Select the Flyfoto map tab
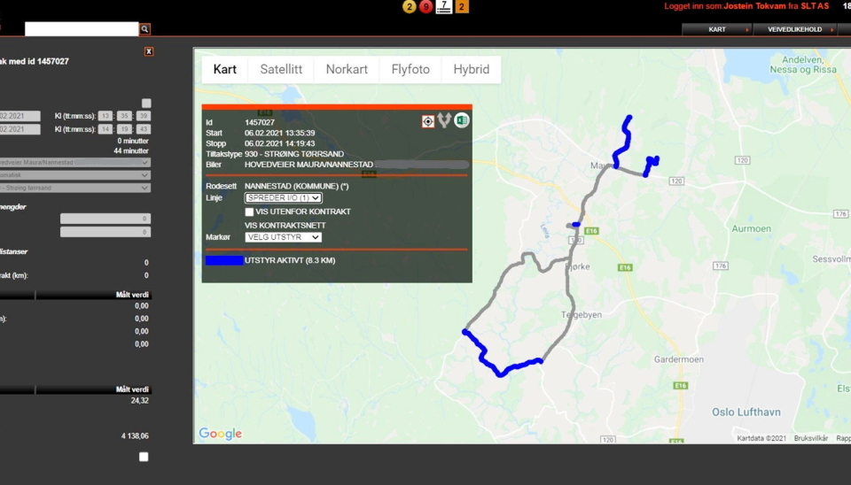Screen dimensions: 851x485 pos(410,69)
